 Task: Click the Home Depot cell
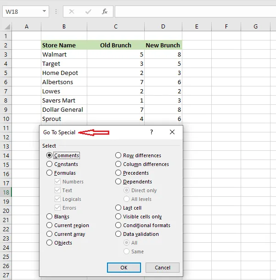64,73
